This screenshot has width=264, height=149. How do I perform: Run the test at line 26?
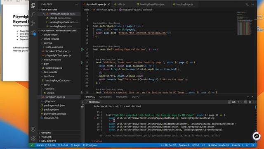[x=82, y=92]
